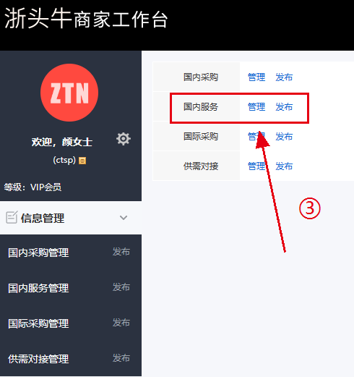Image resolution: width=354 pixels, height=377 pixels.
Task: Click the 浙头牛商家工作台 header title
Action: click(x=86, y=19)
